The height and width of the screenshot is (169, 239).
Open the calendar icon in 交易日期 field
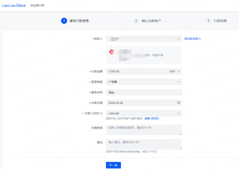(178, 103)
